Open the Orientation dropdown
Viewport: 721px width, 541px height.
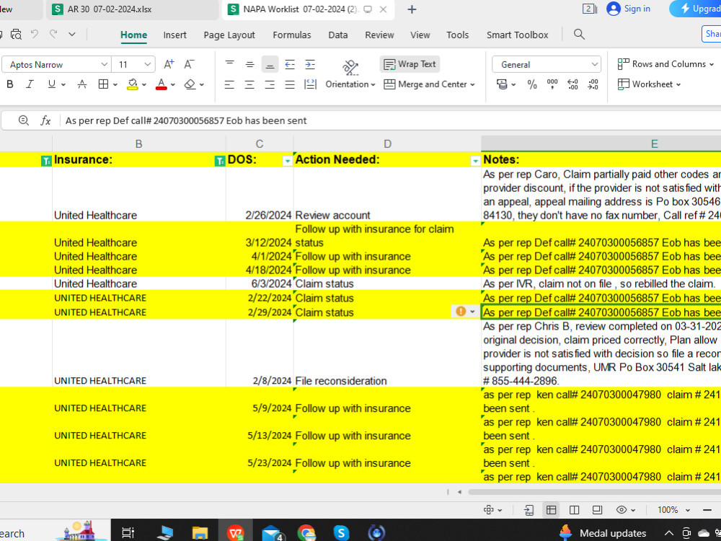tap(350, 84)
